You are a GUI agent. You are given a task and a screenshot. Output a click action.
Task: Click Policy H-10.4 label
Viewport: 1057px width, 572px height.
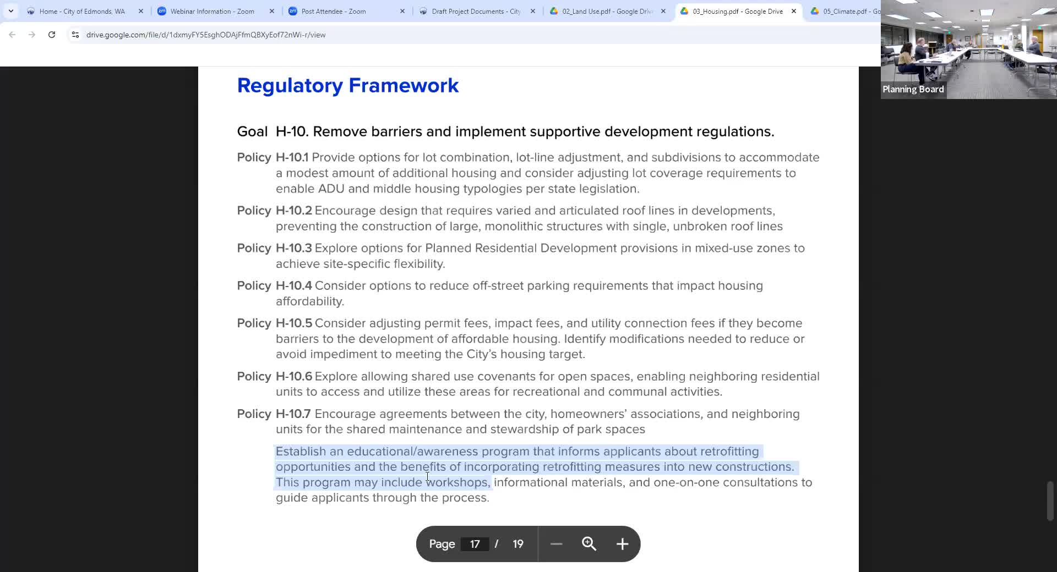tap(274, 285)
